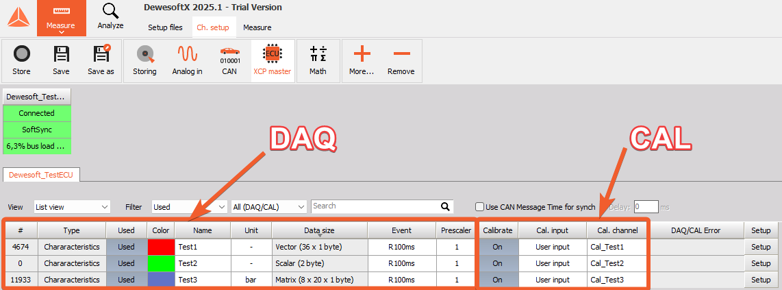Click the Connected status indicator
The height and width of the screenshot is (290, 782).
pos(37,113)
